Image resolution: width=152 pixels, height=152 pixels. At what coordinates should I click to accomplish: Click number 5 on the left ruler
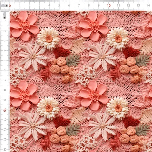tap(4, 60)
